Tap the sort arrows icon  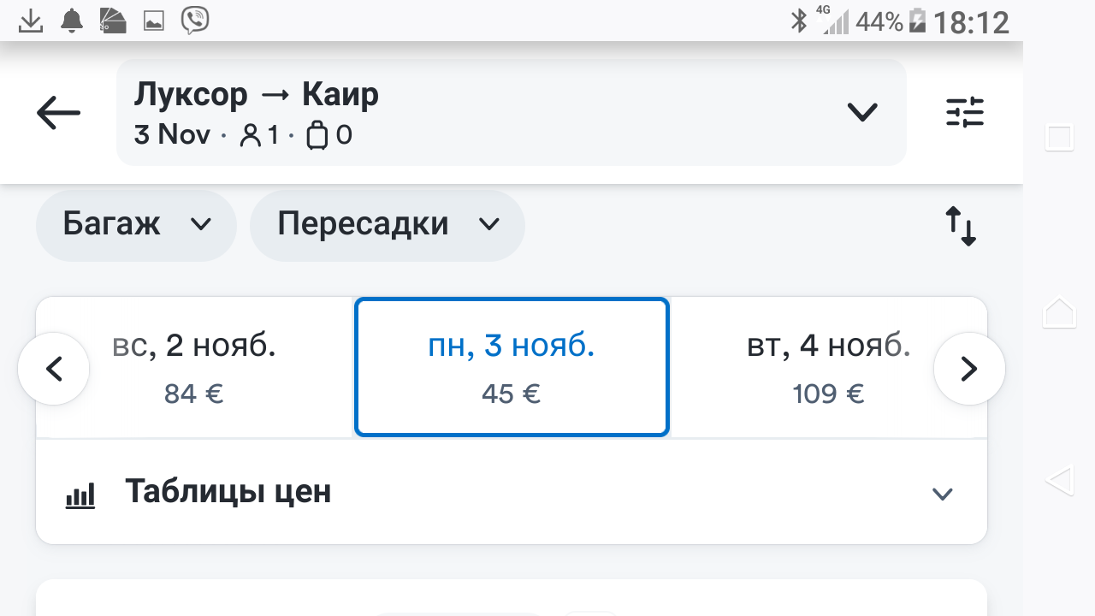(961, 226)
